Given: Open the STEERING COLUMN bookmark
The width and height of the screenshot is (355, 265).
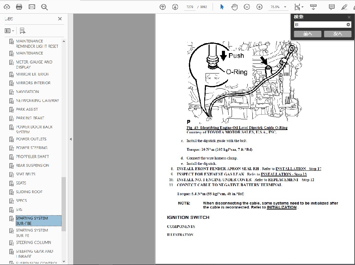Looking at the screenshot, I should tap(33, 243).
